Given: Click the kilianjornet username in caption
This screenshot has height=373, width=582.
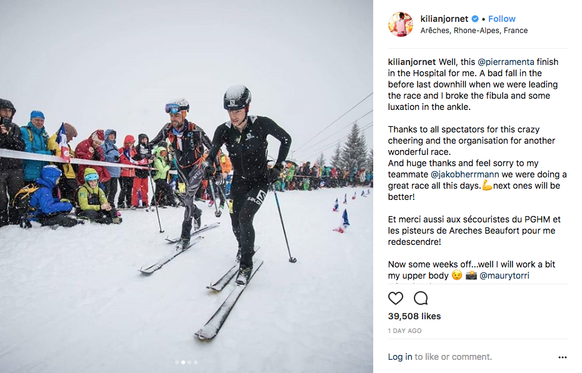Looking at the screenshot, I should pyautogui.click(x=412, y=62).
